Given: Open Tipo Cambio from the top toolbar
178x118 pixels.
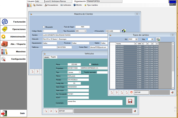Looking at the screenshot, I should click(92, 5).
